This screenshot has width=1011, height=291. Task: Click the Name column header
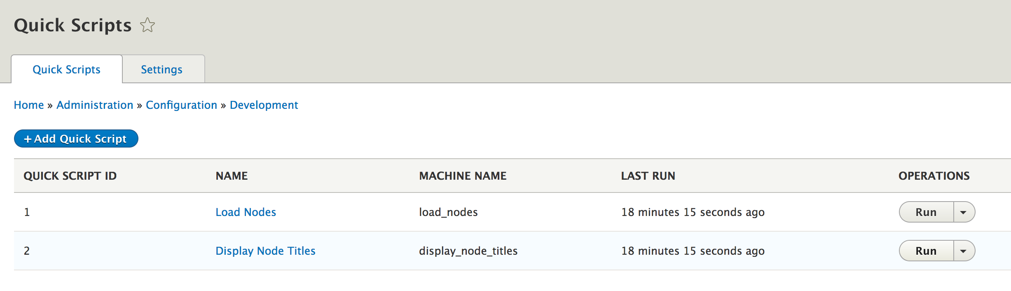pyautogui.click(x=232, y=176)
